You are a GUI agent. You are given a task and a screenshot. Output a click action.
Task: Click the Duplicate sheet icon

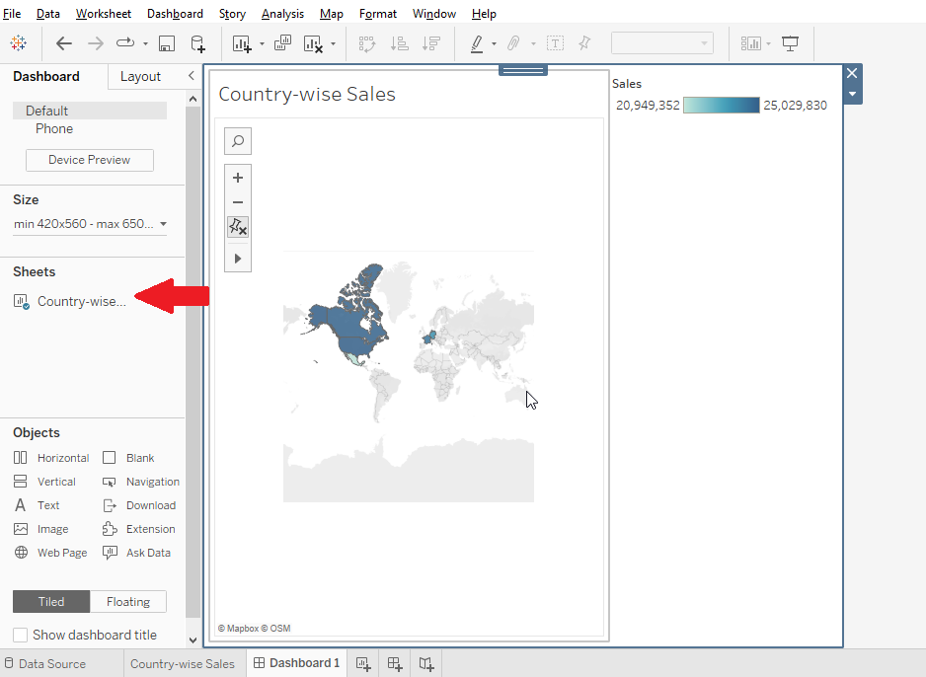click(283, 43)
